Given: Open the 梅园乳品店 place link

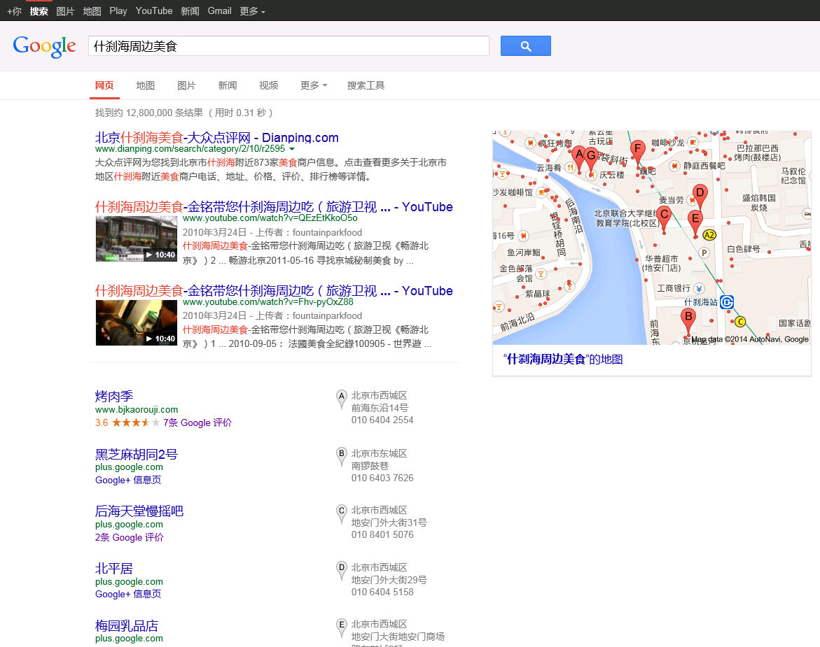Looking at the screenshot, I should (x=127, y=625).
